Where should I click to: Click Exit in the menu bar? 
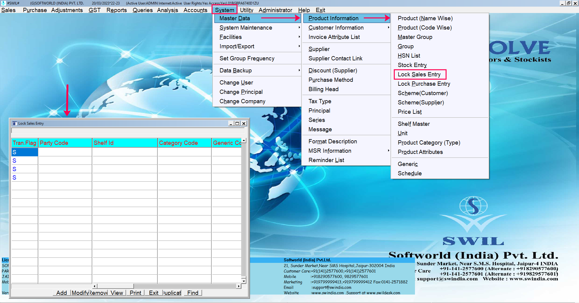(x=320, y=10)
